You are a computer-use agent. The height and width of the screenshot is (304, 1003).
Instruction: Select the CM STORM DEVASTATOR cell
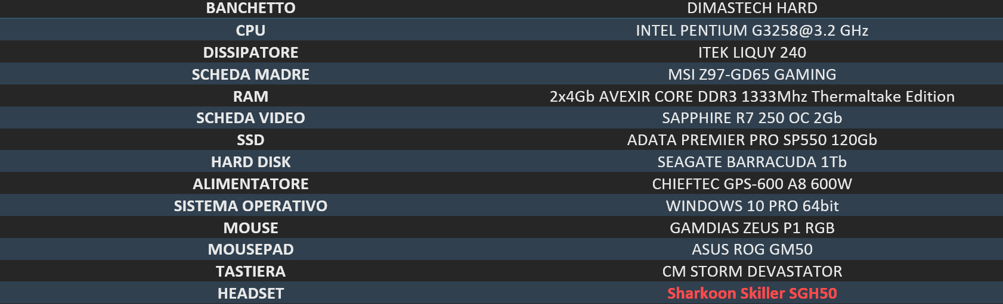tap(752, 271)
